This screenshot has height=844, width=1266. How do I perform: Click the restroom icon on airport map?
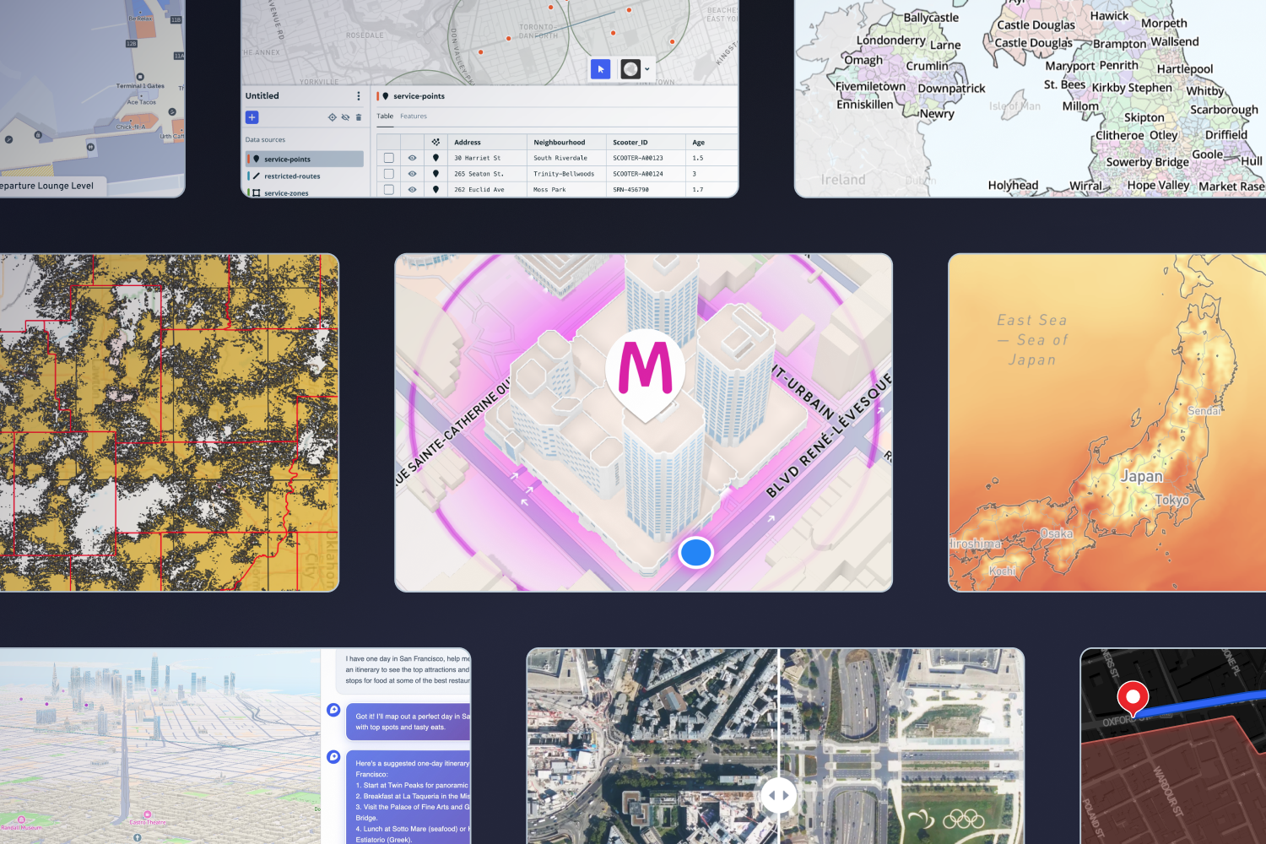pos(90,147)
